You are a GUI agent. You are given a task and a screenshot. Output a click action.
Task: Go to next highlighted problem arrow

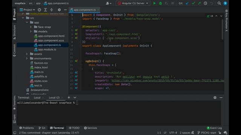(x=221, y=16)
